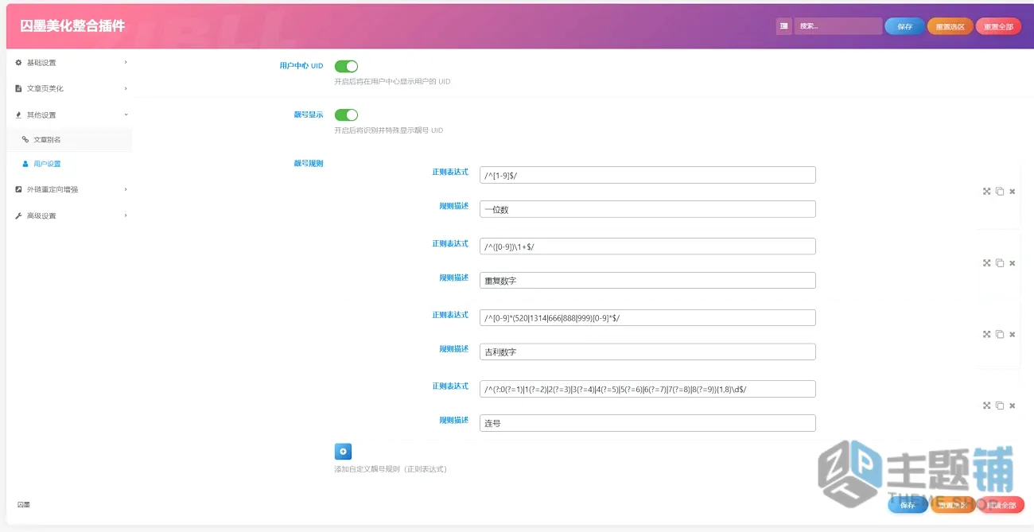The image size is (1034, 532).
Task: Expand the 高级设置 chevron
Action: 126,216
